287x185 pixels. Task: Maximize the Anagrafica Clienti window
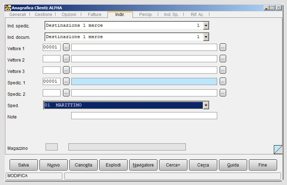click(272, 8)
